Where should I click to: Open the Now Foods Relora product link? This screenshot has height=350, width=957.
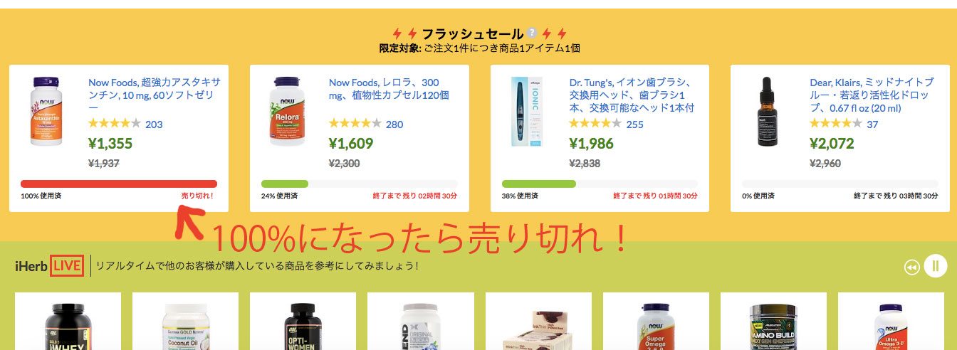(x=389, y=88)
